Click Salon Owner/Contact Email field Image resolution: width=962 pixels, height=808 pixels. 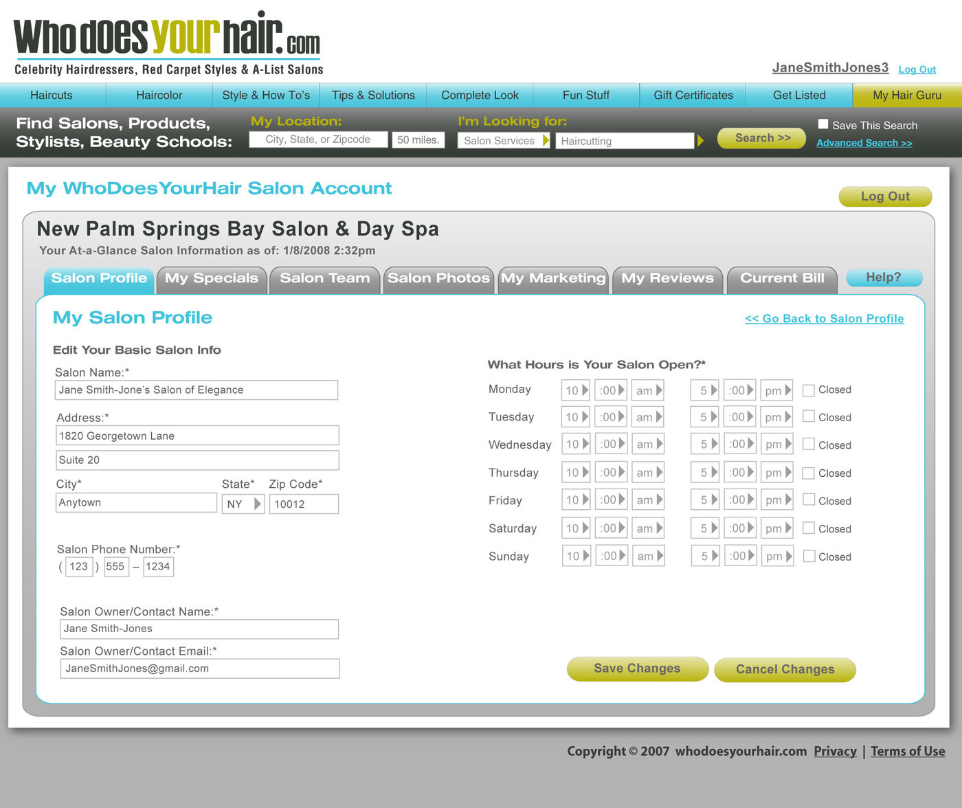tap(200, 669)
